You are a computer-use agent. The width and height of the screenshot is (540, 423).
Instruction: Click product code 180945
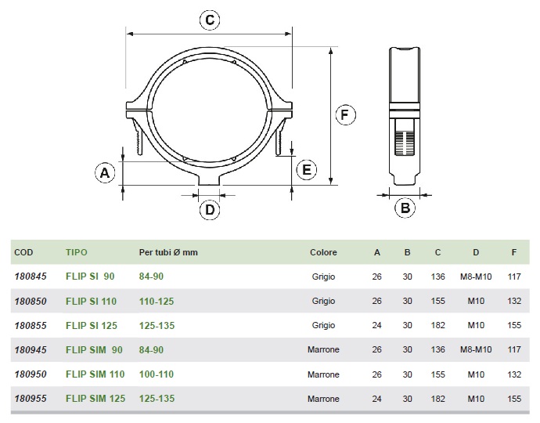tap(30, 349)
